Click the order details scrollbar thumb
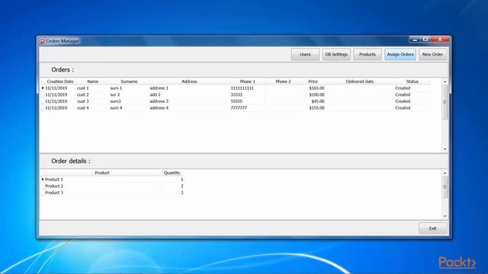Image resolution: width=488 pixels, height=274 pixels. point(445,186)
